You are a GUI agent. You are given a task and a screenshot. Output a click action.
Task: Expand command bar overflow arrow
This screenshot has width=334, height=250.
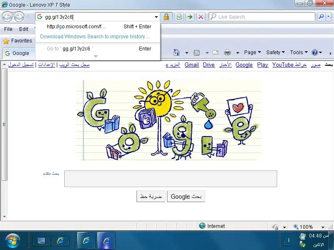tap(330, 53)
